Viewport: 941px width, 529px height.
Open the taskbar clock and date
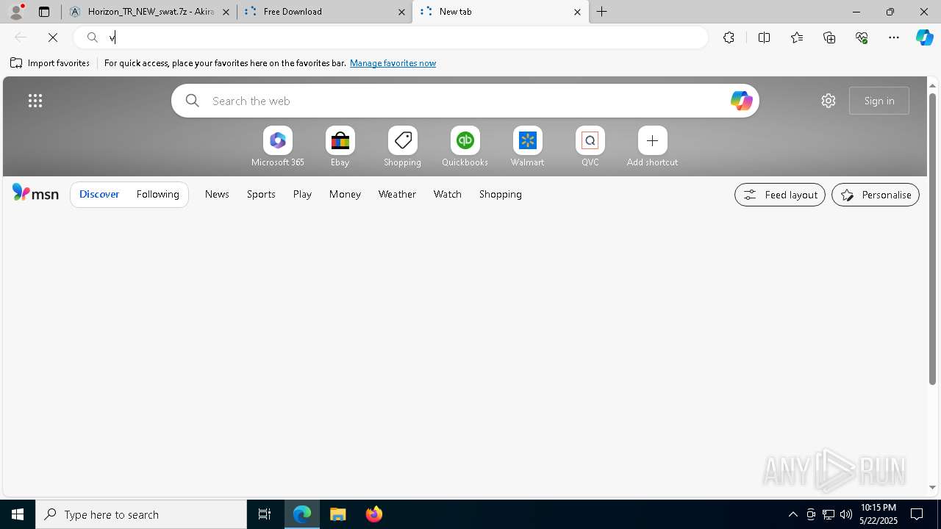click(878, 514)
